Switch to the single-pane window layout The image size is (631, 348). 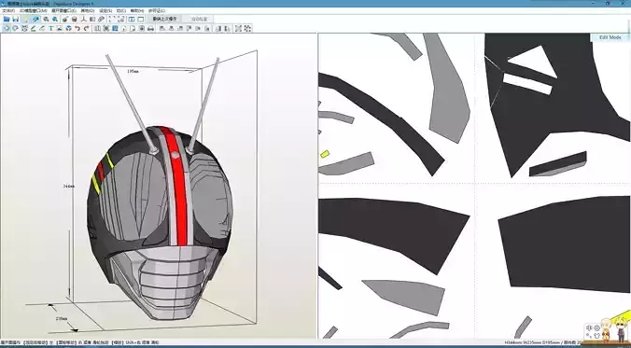coord(140,19)
